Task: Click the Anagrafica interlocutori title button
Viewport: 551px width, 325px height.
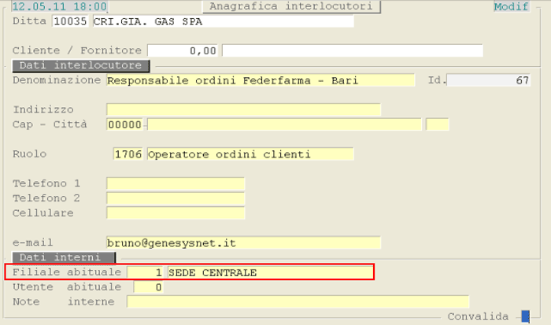Action: pos(291,7)
